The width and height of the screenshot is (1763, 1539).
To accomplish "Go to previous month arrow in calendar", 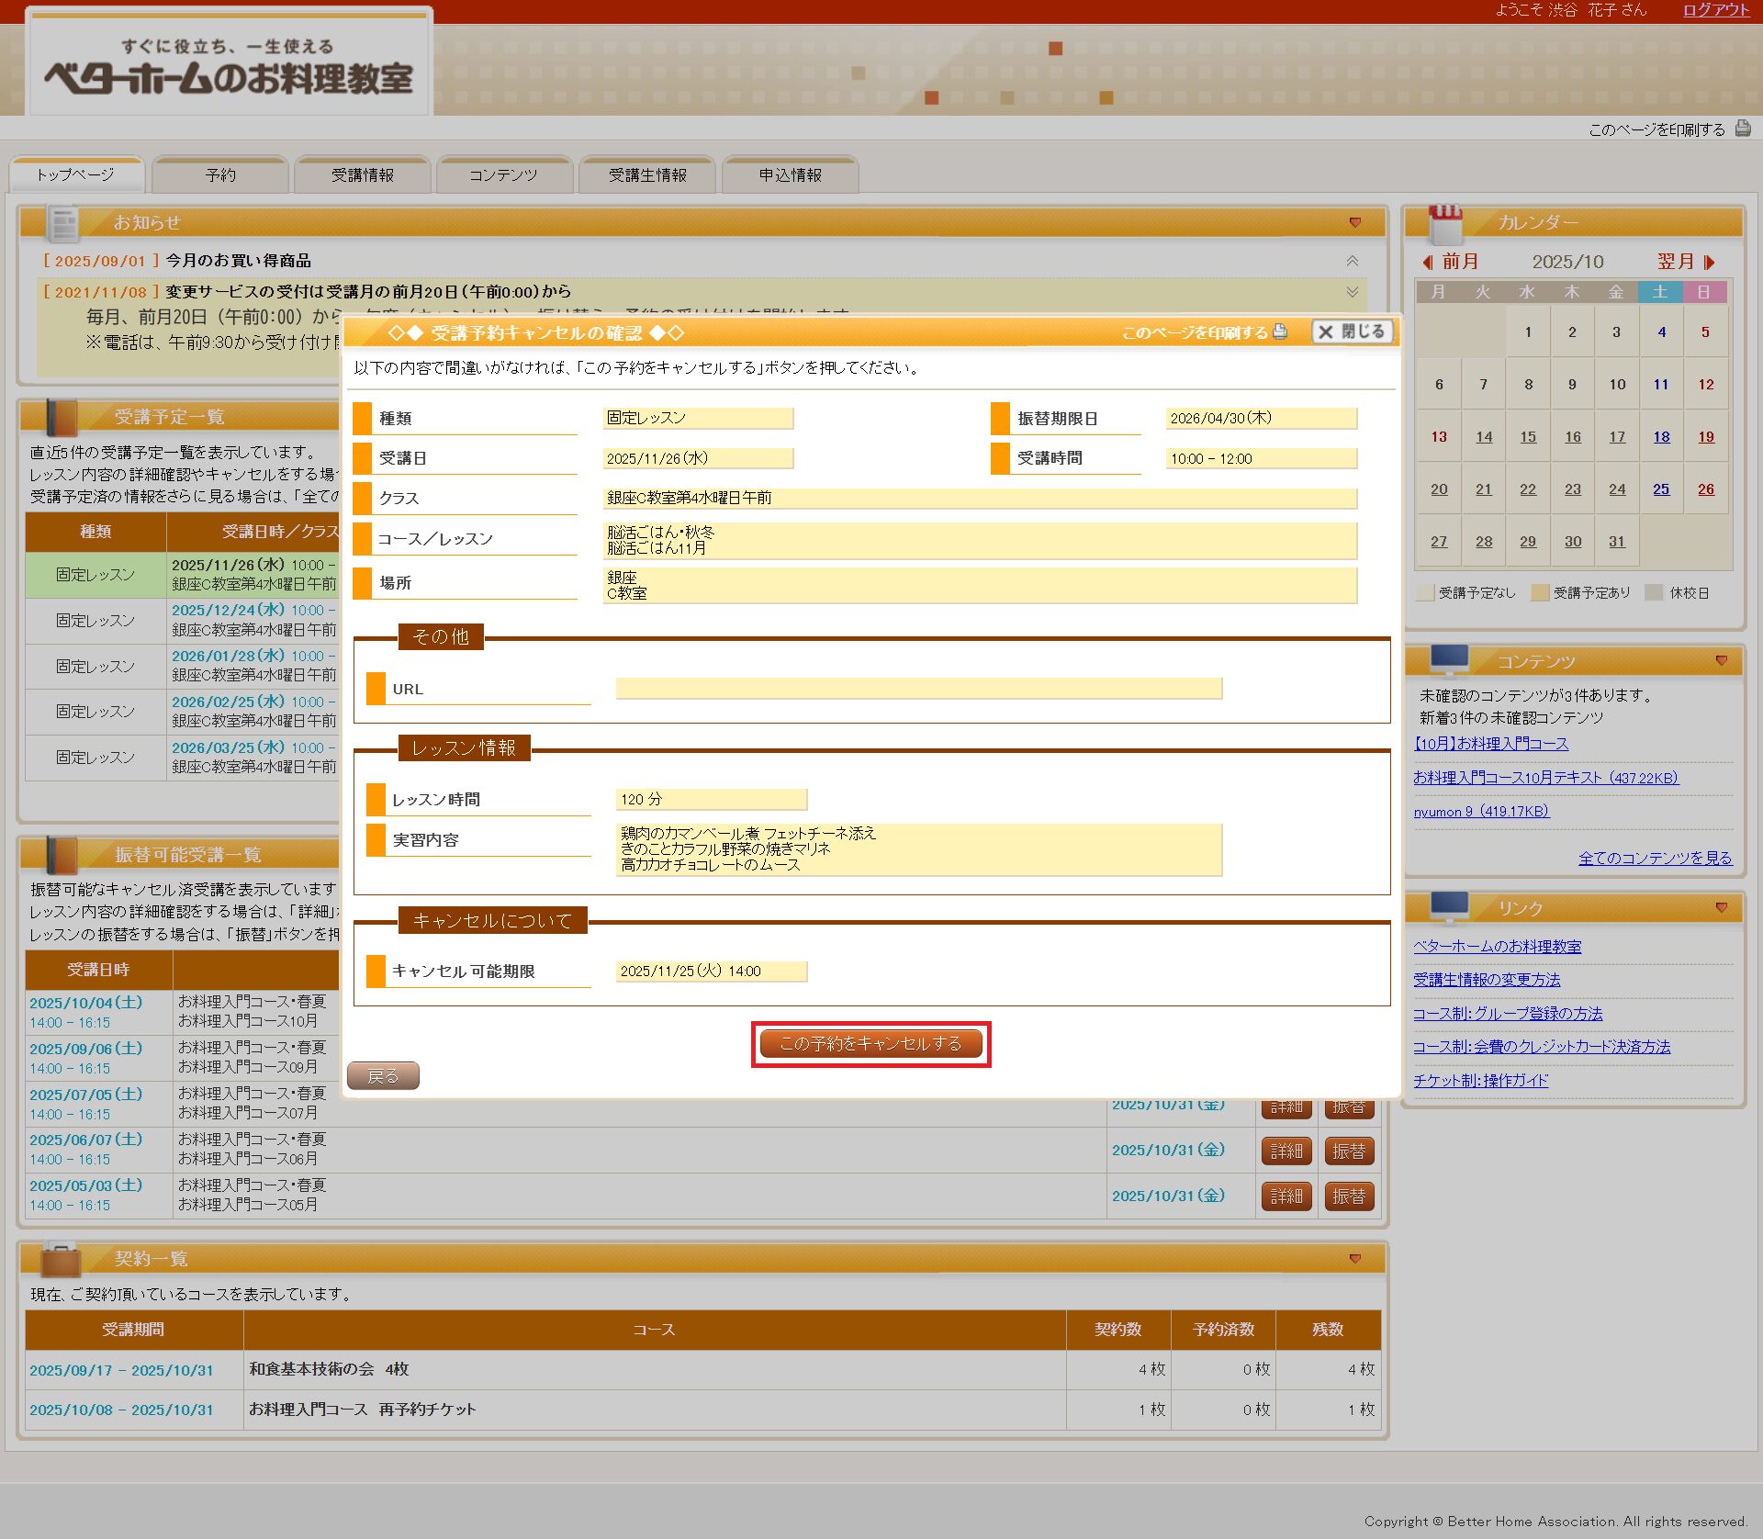I will coord(1427,263).
